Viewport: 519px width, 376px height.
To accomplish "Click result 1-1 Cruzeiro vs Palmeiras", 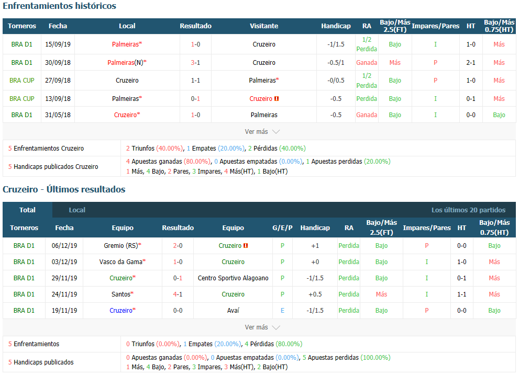I will (196, 81).
